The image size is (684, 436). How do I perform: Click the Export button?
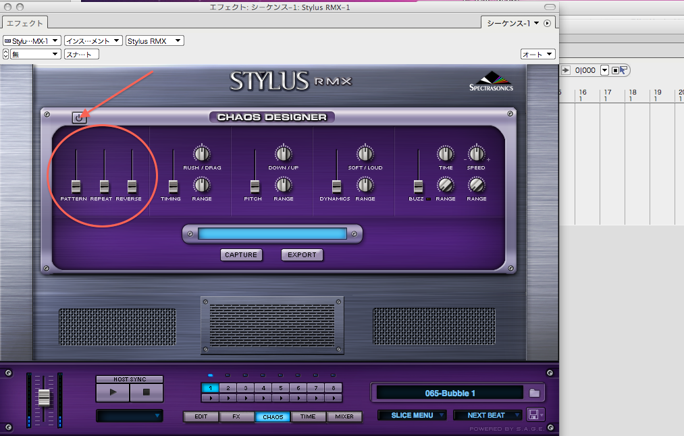pos(302,254)
